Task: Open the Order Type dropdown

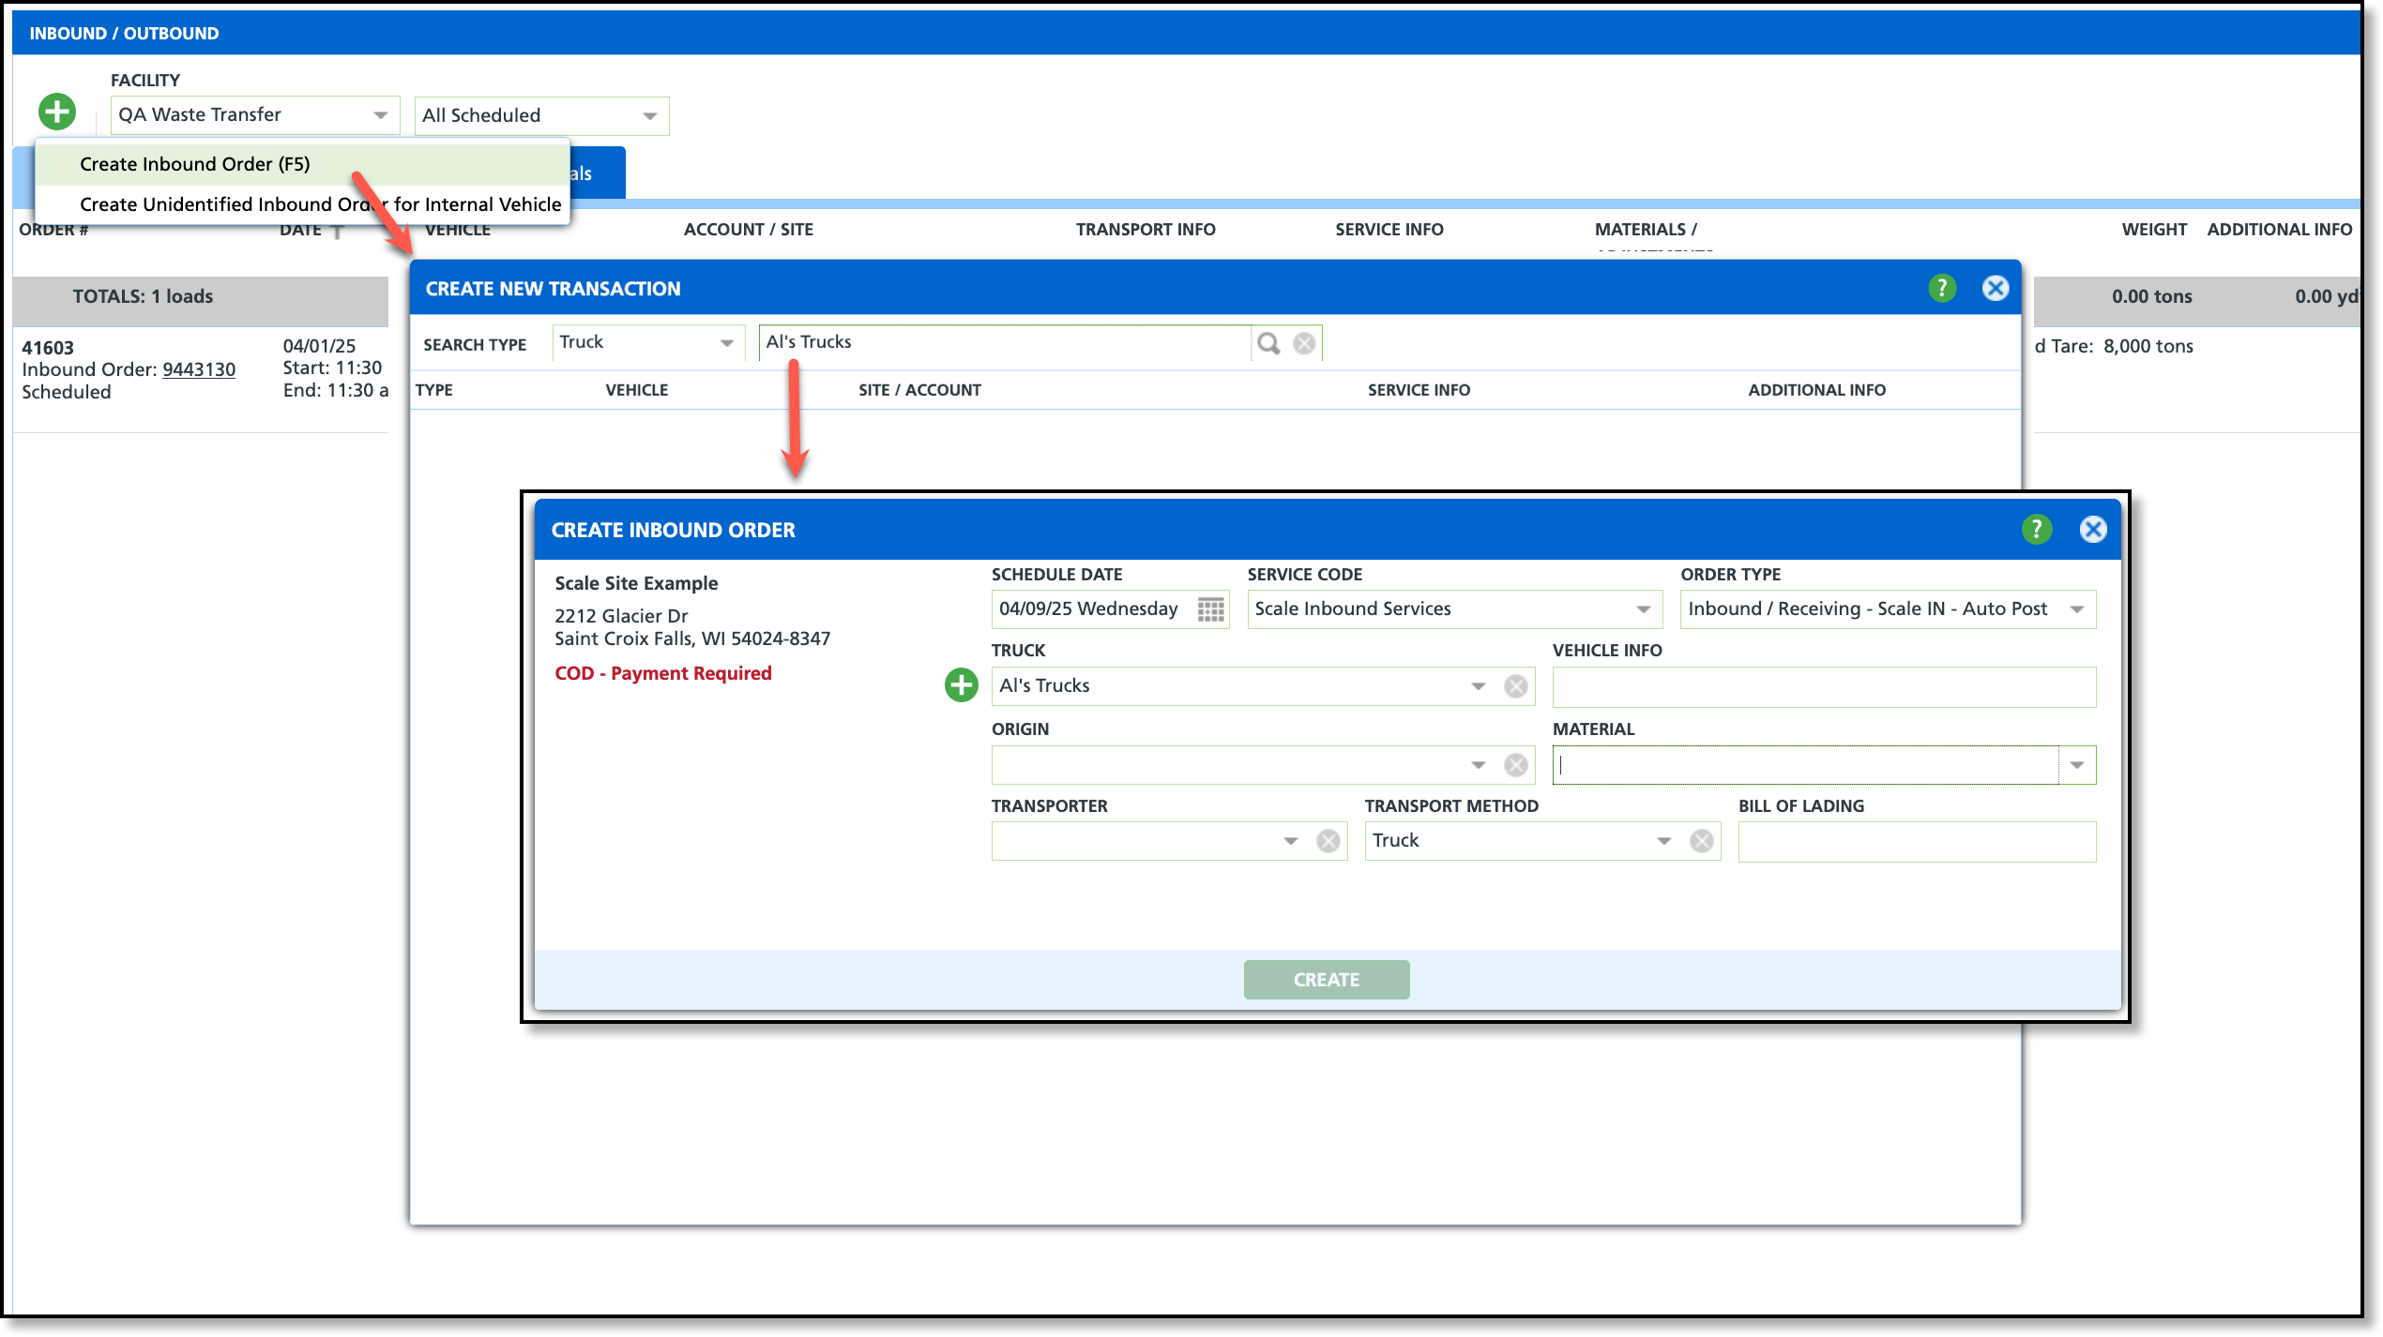Action: pyautogui.click(x=2076, y=609)
